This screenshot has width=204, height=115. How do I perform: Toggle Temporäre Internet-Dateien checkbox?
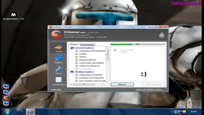pos(76,51)
